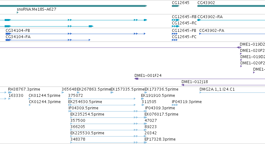Screen dimensions: 265x144
Task: Select the CG43902 gene feature bar
Action: pos(231,6)
